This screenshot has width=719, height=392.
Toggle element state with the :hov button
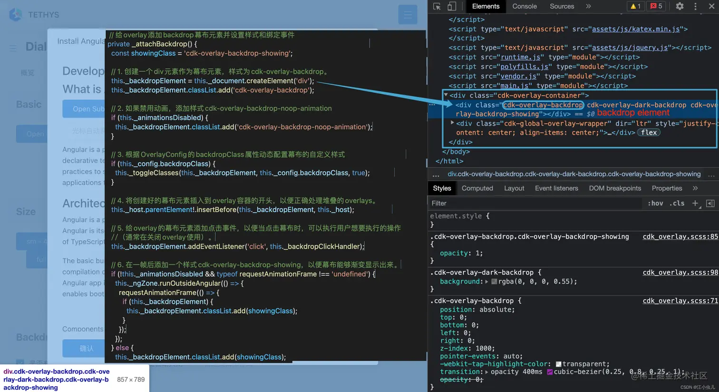pos(655,203)
